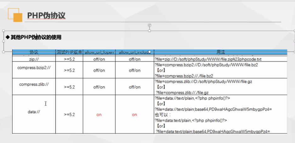Select the left-middle resize handle of text box
Image resolution: width=295 pixels, height=143 pixels.
(x=3, y=41)
